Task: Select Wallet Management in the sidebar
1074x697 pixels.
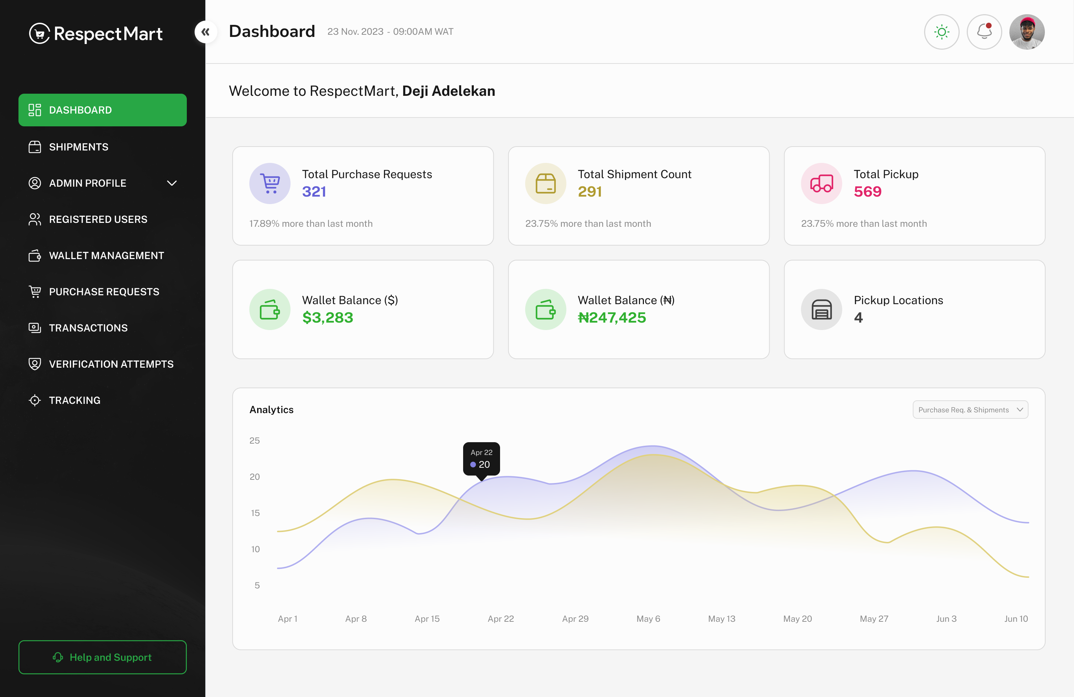Action: coord(106,256)
